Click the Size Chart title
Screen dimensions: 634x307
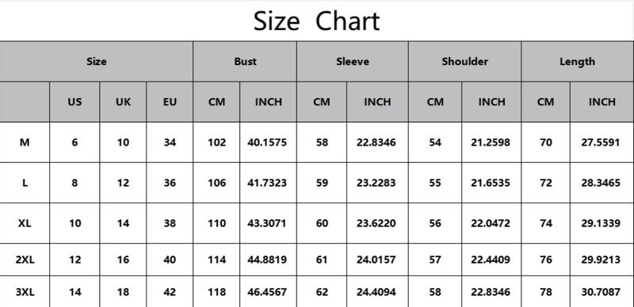[316, 21]
